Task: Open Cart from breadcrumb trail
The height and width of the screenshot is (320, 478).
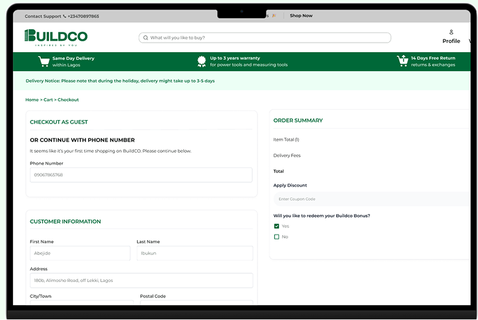Action: coord(48,100)
